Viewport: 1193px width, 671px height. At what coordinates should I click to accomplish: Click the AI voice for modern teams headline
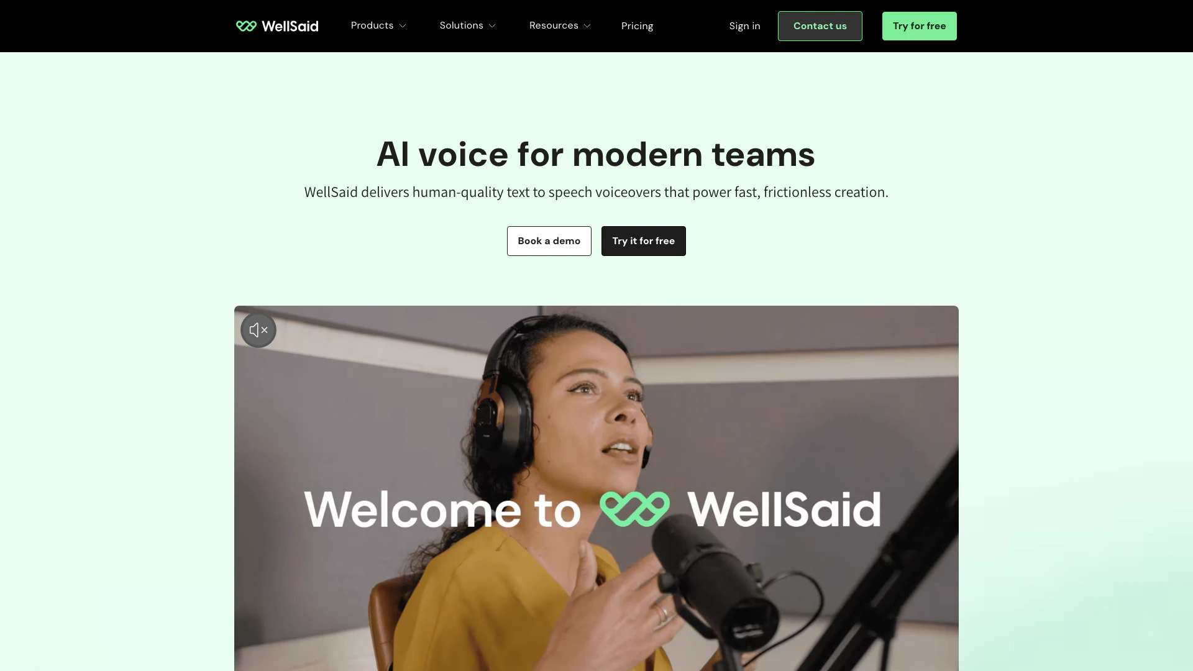point(596,154)
